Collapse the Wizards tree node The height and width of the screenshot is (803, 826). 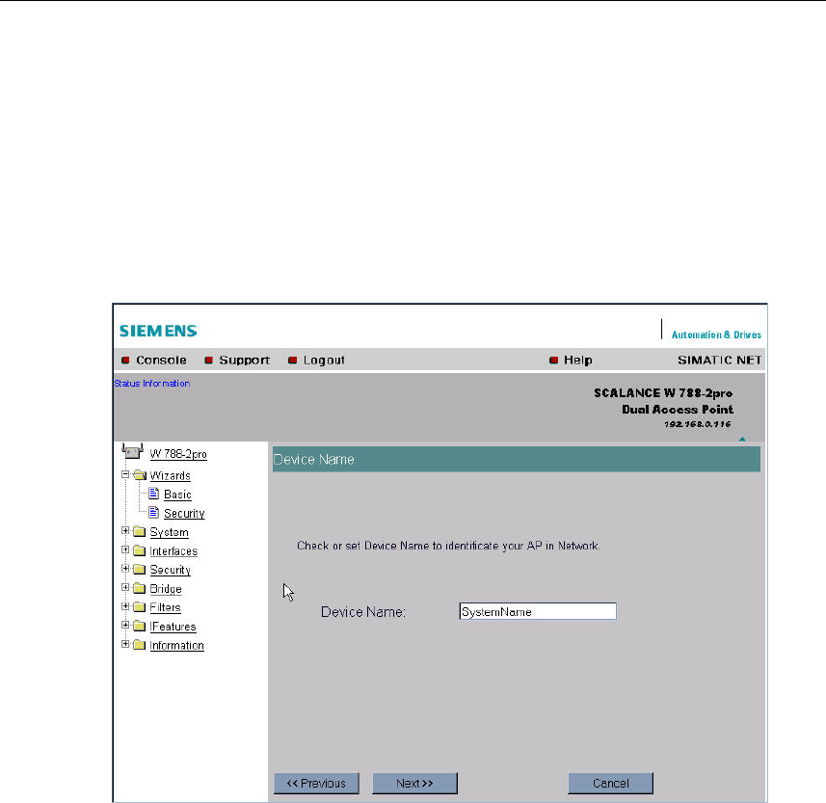point(125,474)
